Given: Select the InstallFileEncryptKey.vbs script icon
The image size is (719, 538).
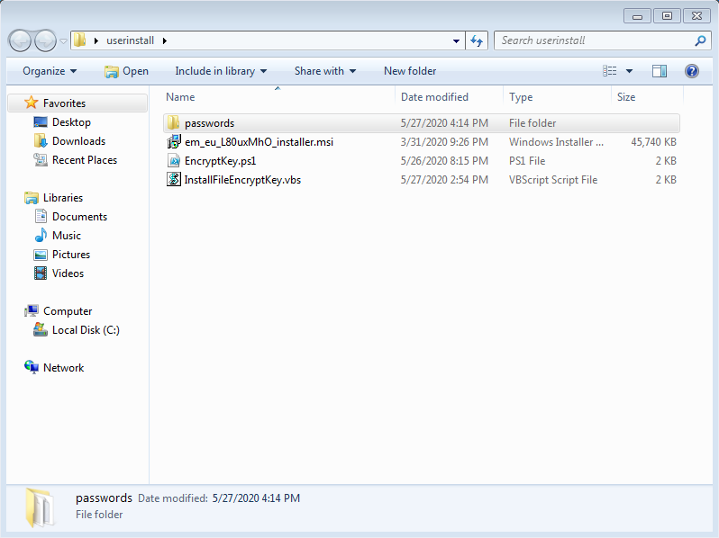Looking at the screenshot, I should click(x=174, y=180).
